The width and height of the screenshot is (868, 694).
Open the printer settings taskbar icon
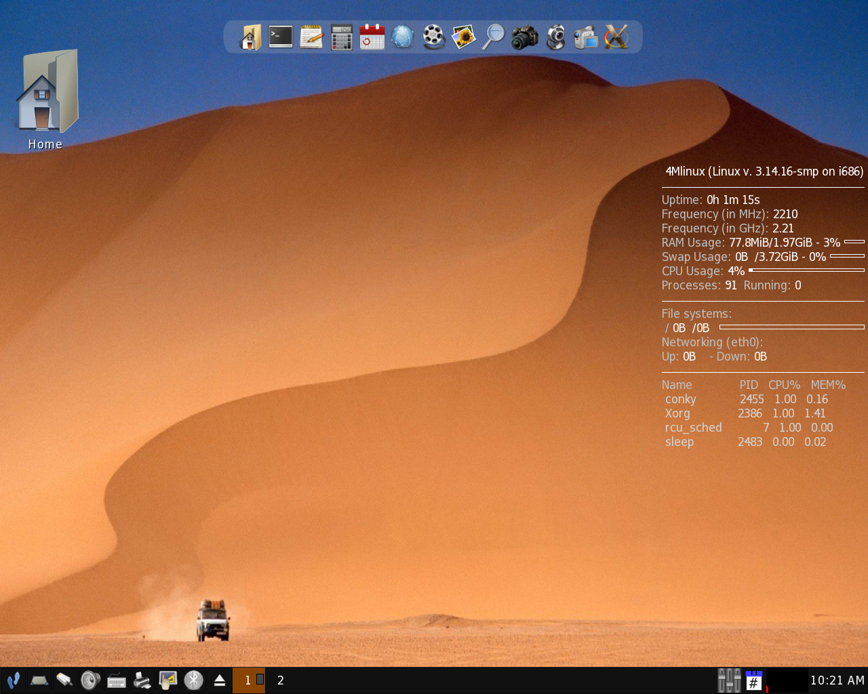click(x=142, y=680)
